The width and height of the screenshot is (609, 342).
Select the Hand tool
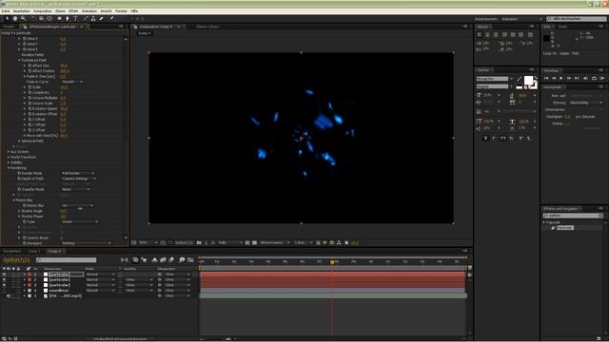coord(15,18)
